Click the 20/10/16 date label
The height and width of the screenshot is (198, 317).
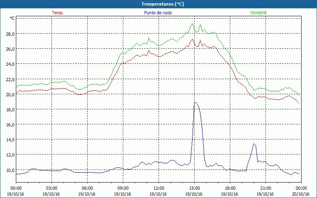click(x=301, y=194)
